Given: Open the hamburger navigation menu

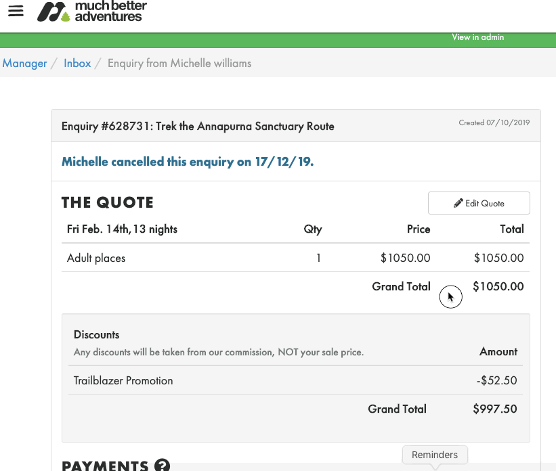Looking at the screenshot, I should [x=16, y=12].
